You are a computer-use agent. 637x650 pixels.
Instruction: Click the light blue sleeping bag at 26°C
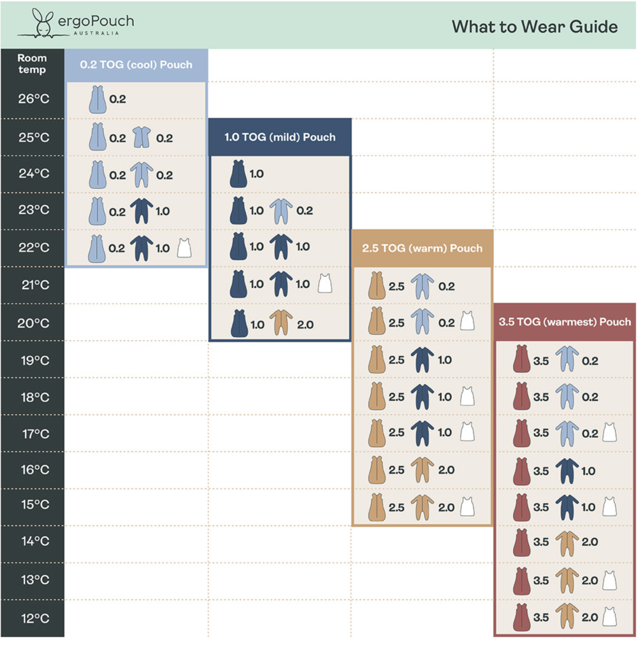pos(97,99)
